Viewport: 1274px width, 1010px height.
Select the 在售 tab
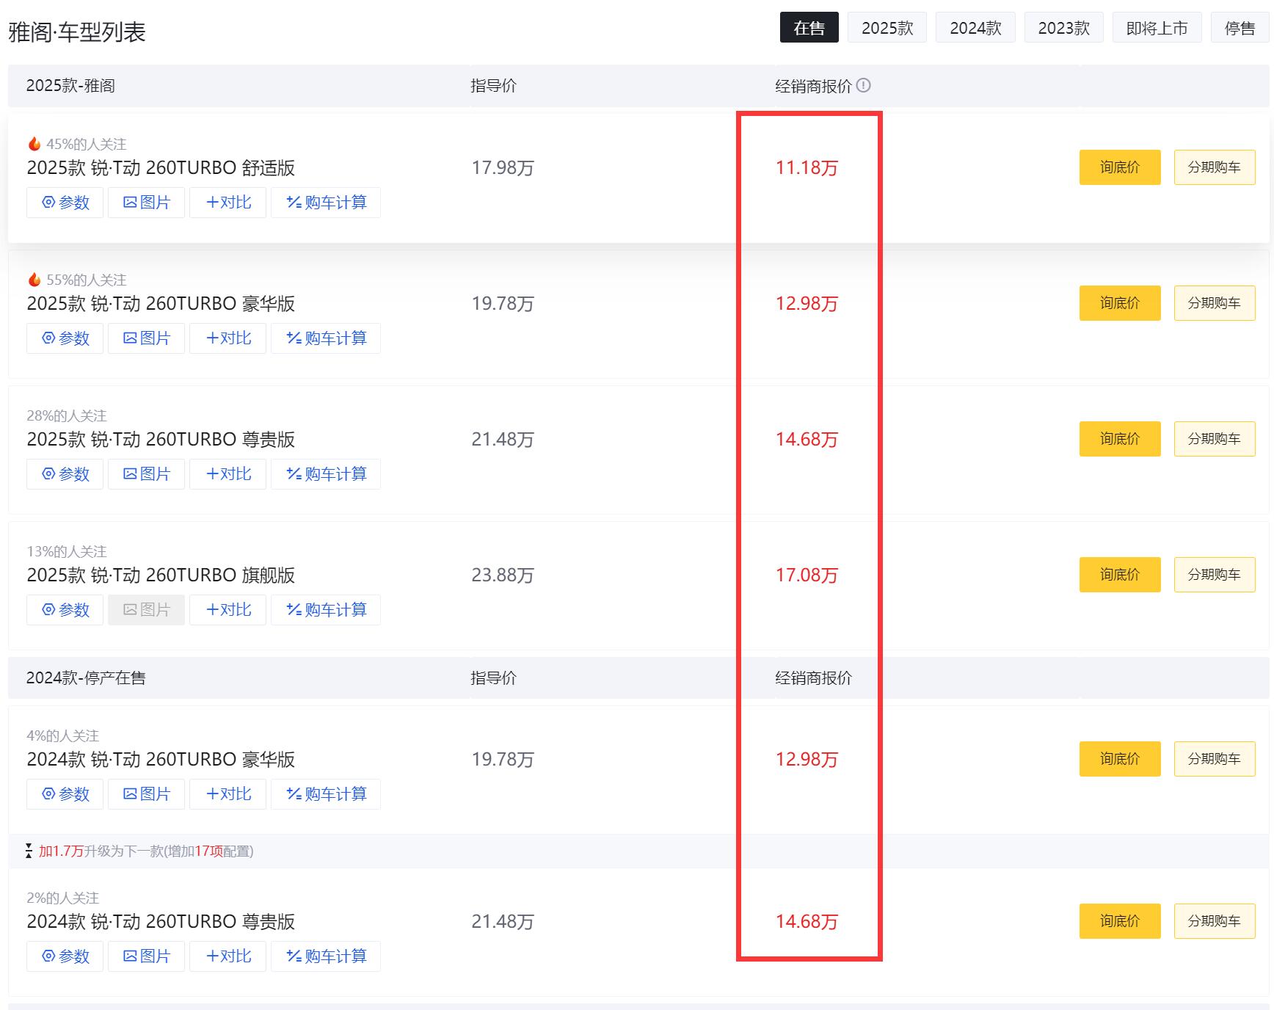click(809, 28)
